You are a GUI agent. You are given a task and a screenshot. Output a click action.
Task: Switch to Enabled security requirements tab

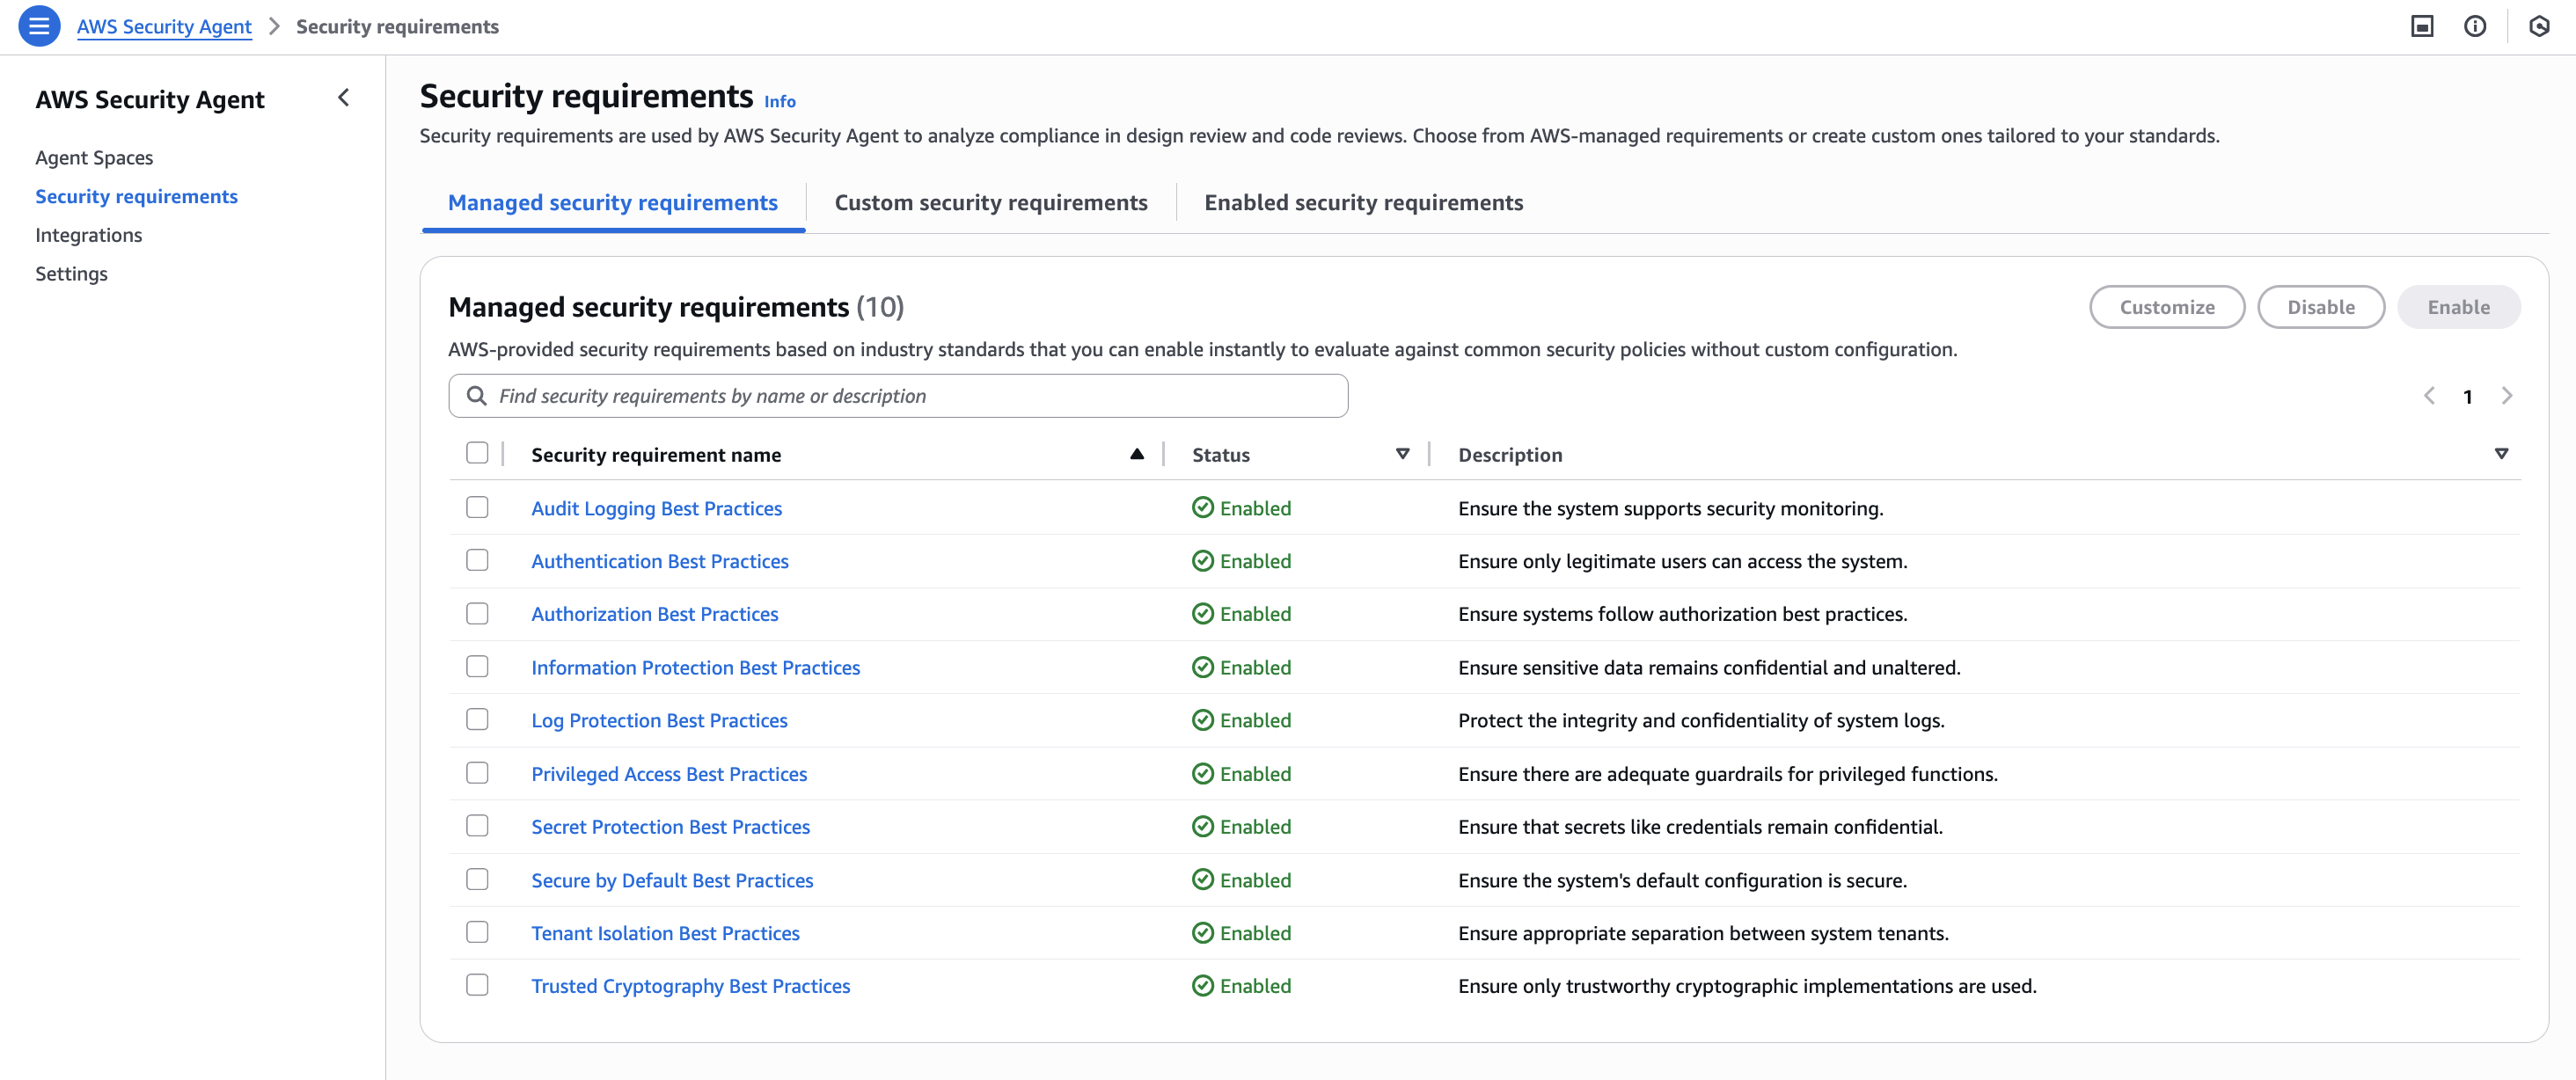pyautogui.click(x=1363, y=203)
